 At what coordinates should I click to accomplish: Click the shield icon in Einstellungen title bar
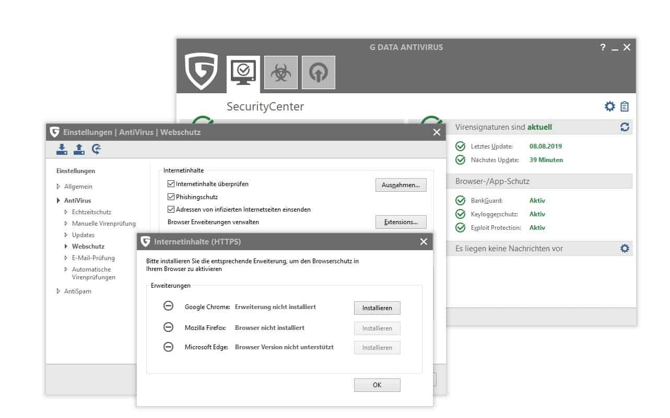pos(55,132)
